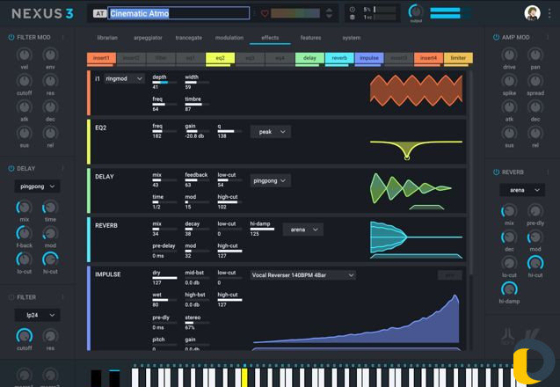This screenshot has height=387, width=560.
Task: Click the REVERB panel mix knob
Action: [509, 211]
